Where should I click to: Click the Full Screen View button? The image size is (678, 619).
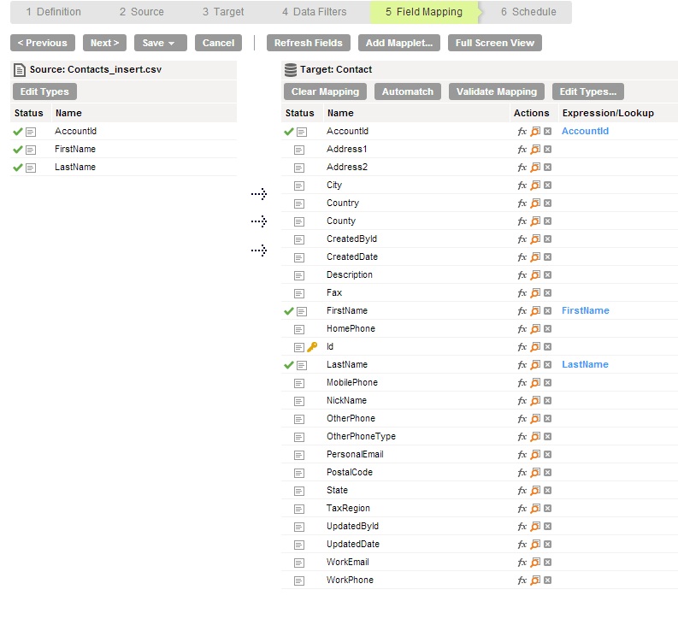tap(495, 43)
